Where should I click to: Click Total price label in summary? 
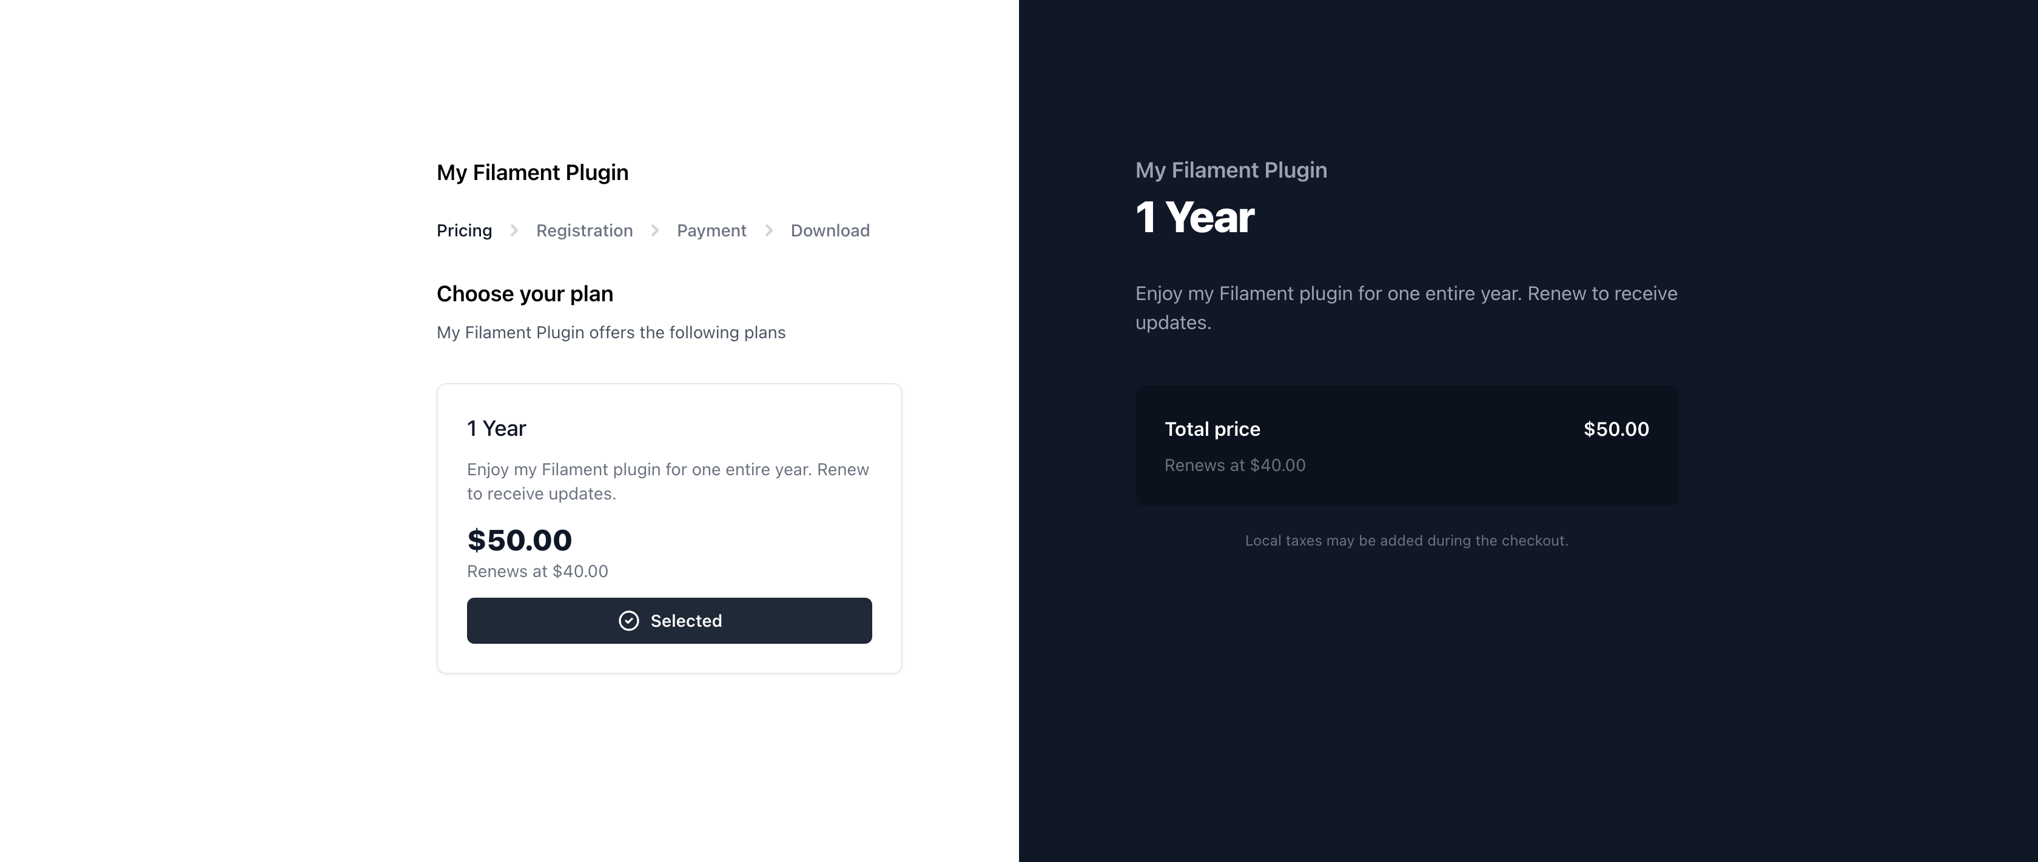(1212, 429)
